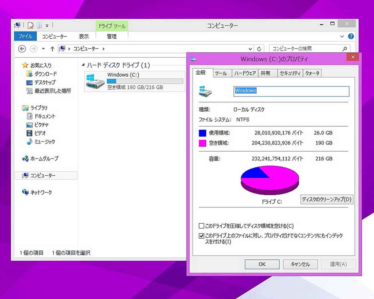Uncheck the content indexing checkbox

click(x=201, y=236)
